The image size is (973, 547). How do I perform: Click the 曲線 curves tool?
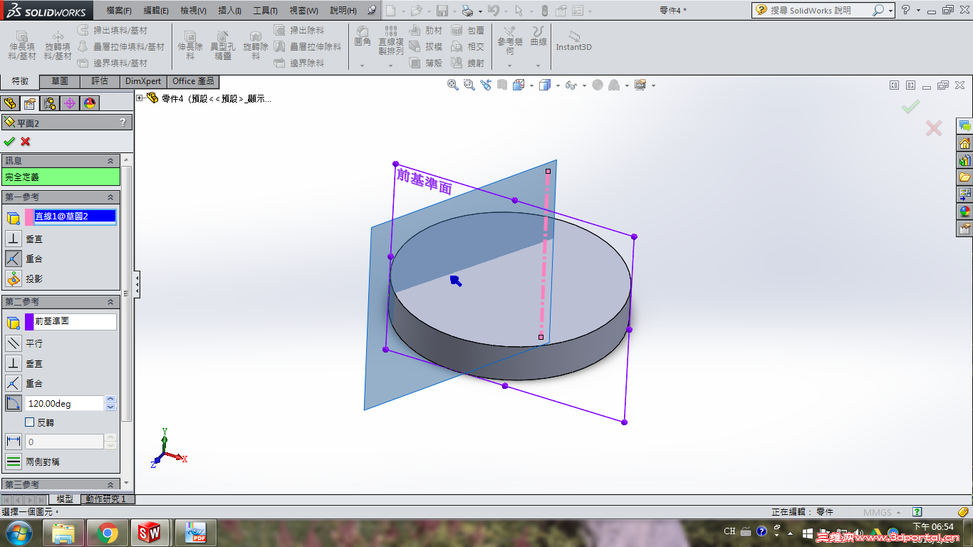coord(538,37)
